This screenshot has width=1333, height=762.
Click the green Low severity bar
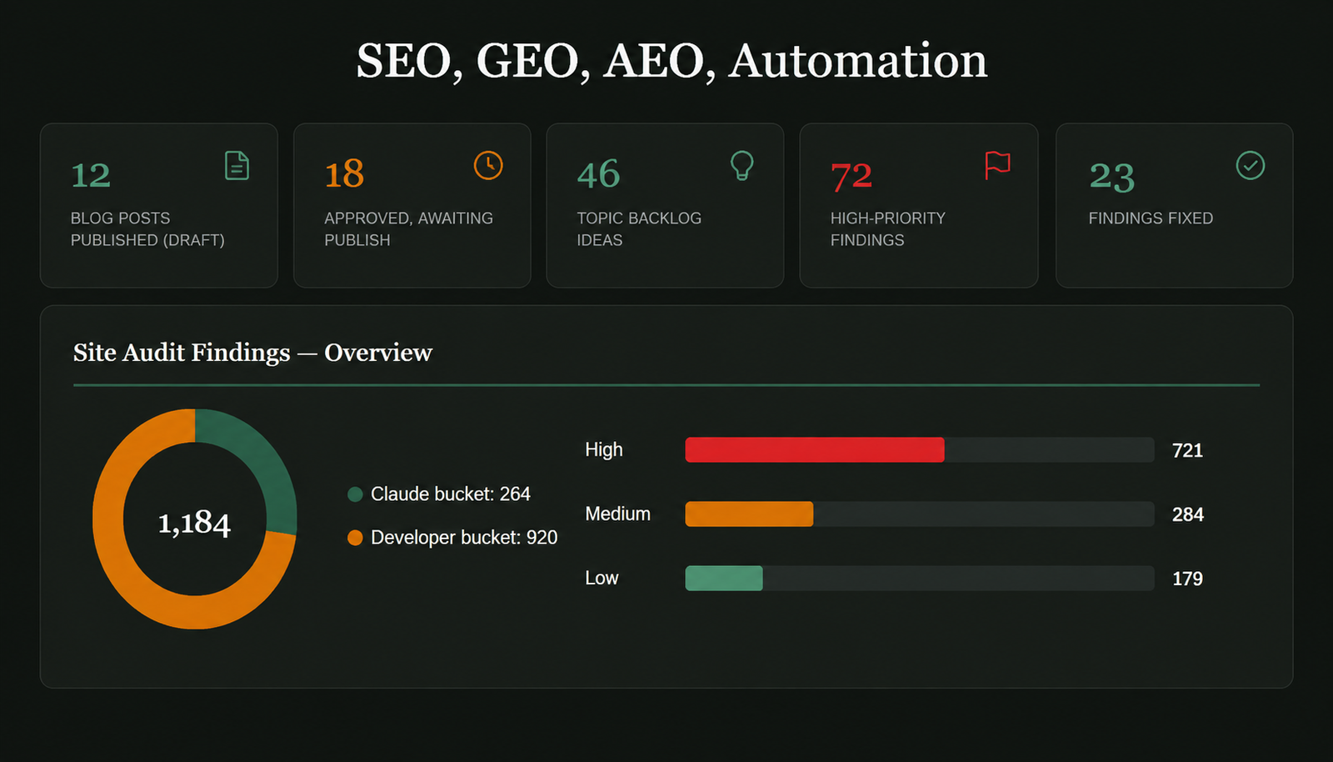723,578
